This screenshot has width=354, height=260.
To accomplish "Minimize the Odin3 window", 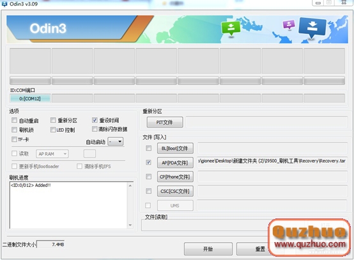I will (x=318, y=3).
